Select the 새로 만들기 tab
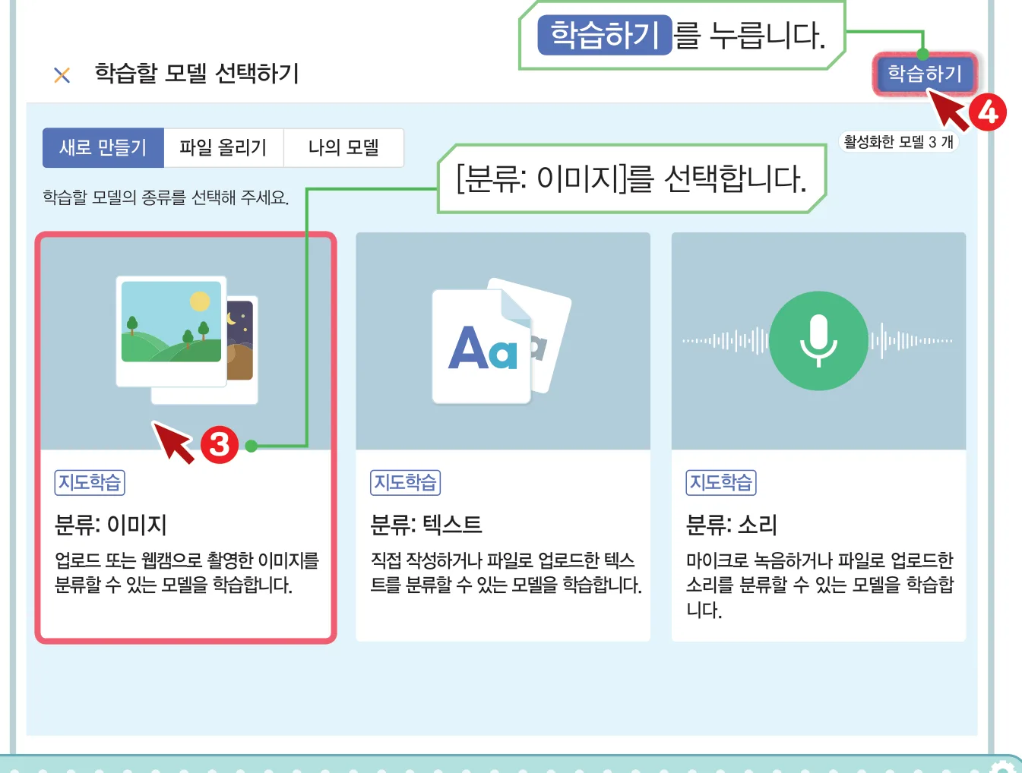The image size is (1022, 773). pyautogui.click(x=103, y=147)
